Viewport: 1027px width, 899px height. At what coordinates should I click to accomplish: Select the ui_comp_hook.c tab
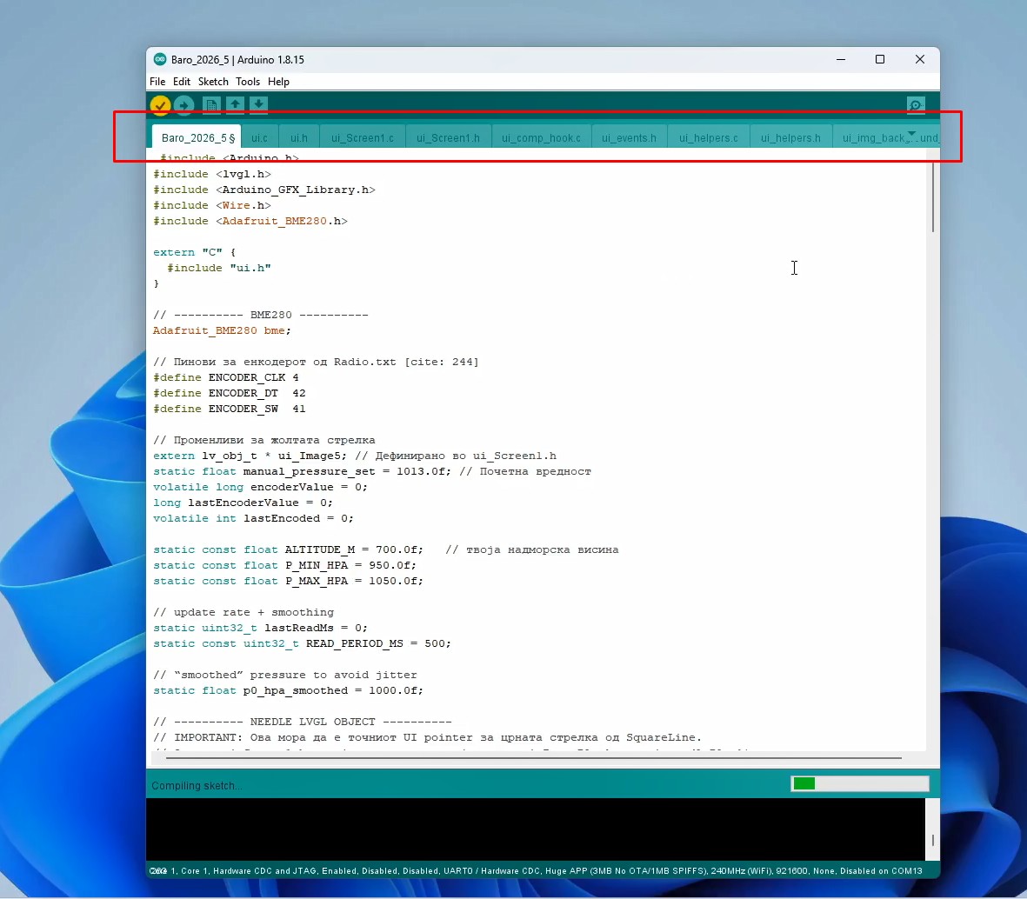click(541, 138)
